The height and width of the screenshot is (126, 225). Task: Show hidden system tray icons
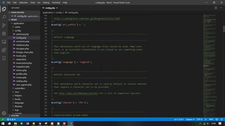(x=200, y=124)
